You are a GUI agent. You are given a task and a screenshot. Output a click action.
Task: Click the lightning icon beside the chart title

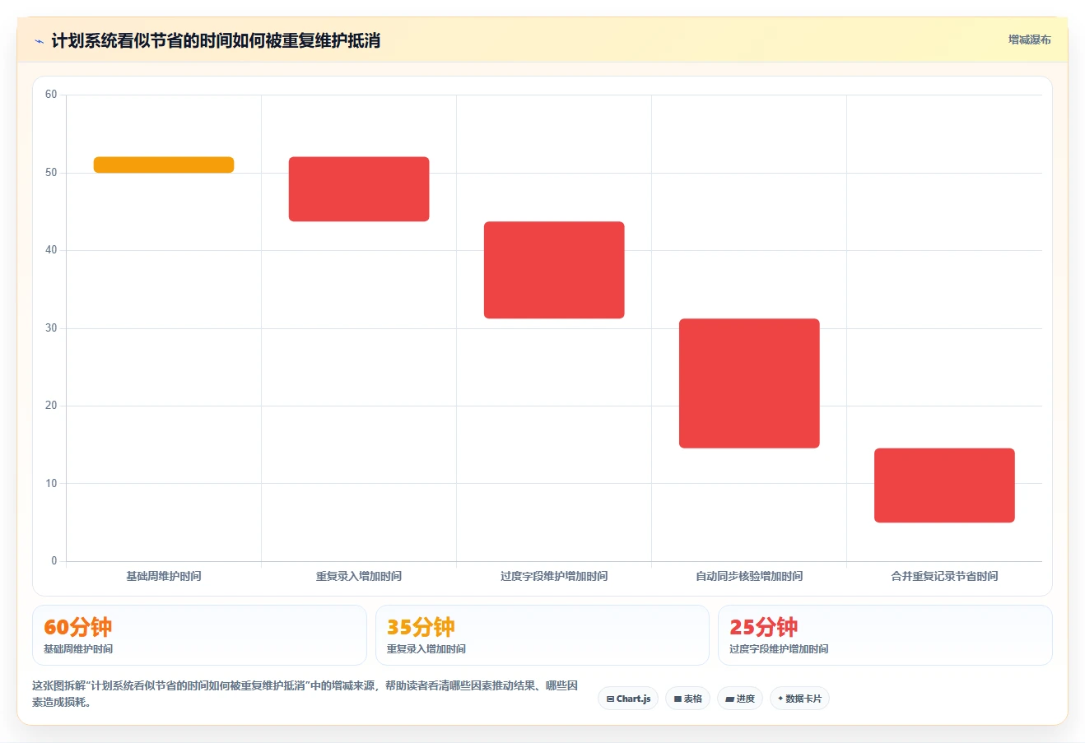pos(39,41)
